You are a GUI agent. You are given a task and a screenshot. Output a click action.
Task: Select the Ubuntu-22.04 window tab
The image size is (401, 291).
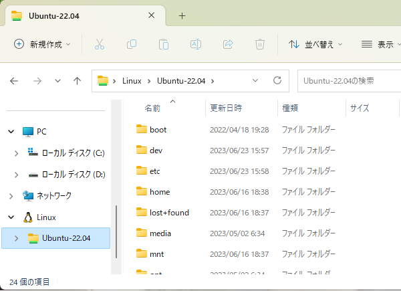point(84,16)
